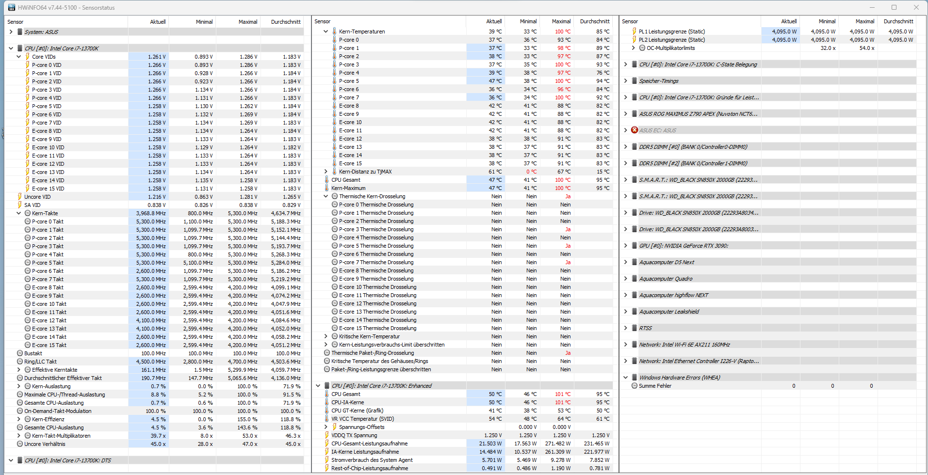Click the Aquacomputer D5 Next device icon

point(634,262)
